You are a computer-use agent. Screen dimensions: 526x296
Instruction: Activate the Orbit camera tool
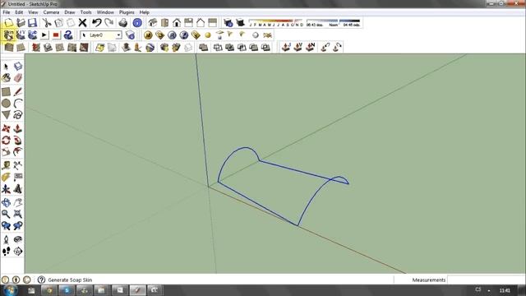click(6, 202)
